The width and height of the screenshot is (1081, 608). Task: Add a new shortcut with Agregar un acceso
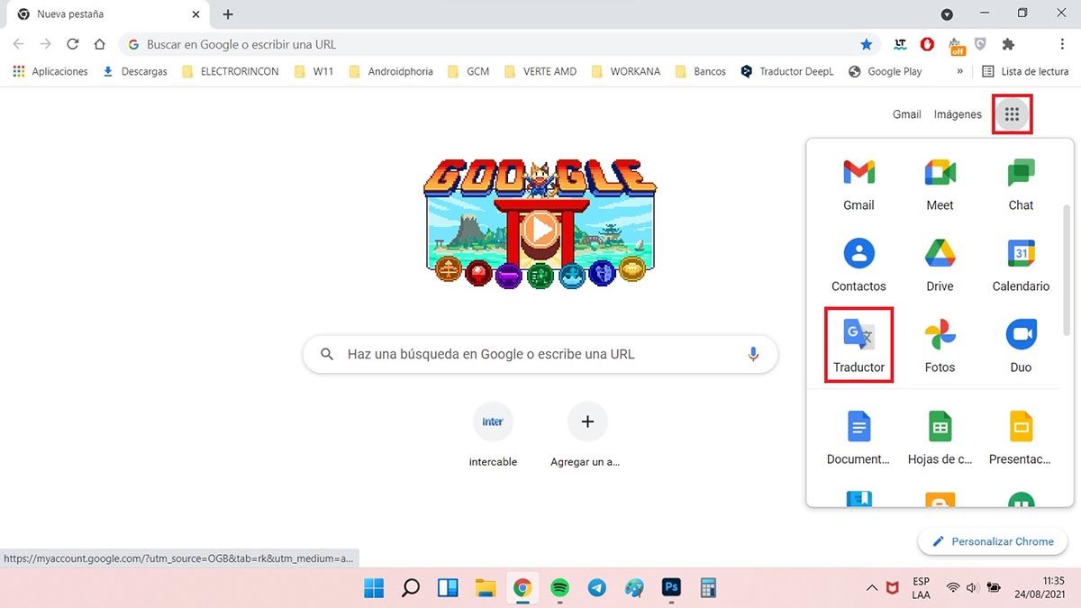(587, 436)
